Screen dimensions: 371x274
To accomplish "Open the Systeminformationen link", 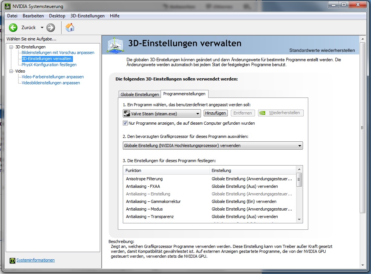I will pos(36,260).
